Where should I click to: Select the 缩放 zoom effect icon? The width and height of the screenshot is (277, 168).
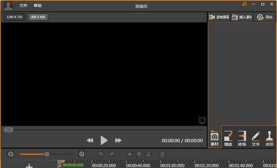coord(228,138)
